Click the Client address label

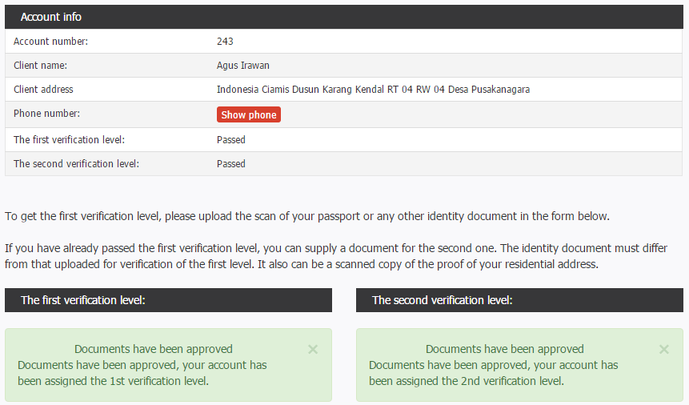tap(43, 90)
